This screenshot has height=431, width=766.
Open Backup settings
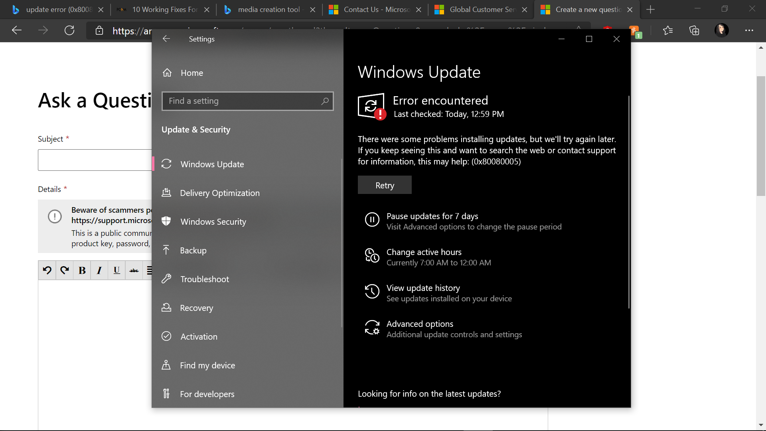[193, 250]
